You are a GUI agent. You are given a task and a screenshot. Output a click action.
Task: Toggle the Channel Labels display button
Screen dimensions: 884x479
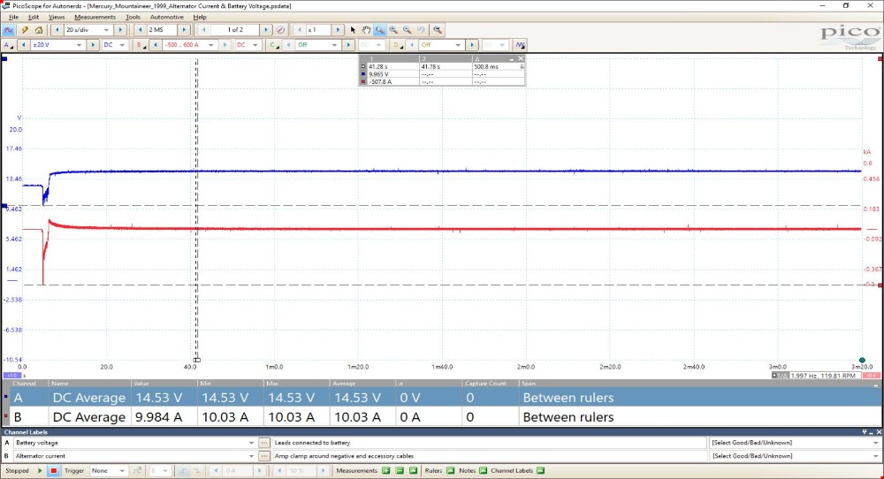click(x=540, y=471)
